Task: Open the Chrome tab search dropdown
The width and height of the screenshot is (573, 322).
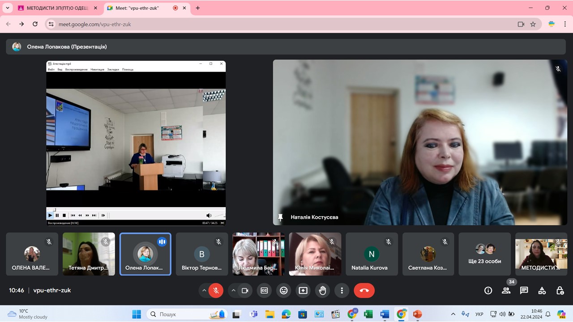Action: [x=8, y=8]
